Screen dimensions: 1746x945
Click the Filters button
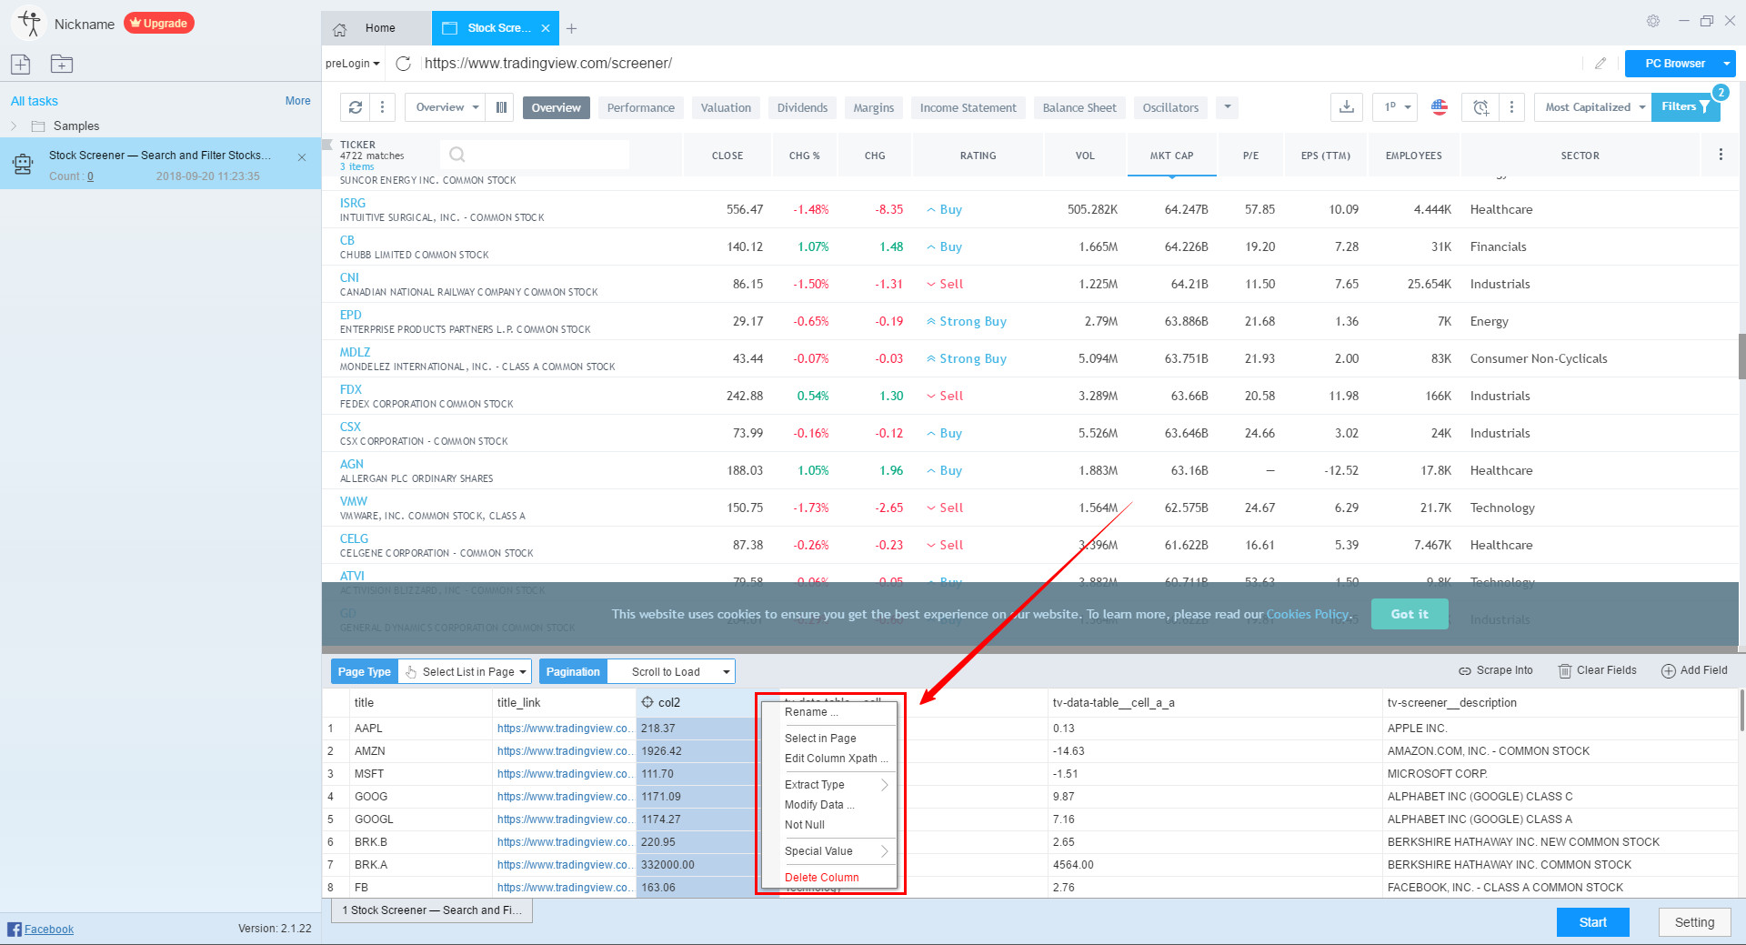pyautogui.click(x=1685, y=106)
